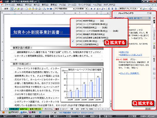Open the ツール(T) menu
The width and height of the screenshot is (157, 118).
72,5
